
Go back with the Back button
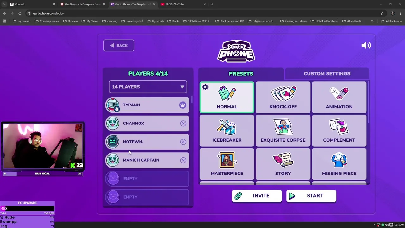(x=119, y=45)
